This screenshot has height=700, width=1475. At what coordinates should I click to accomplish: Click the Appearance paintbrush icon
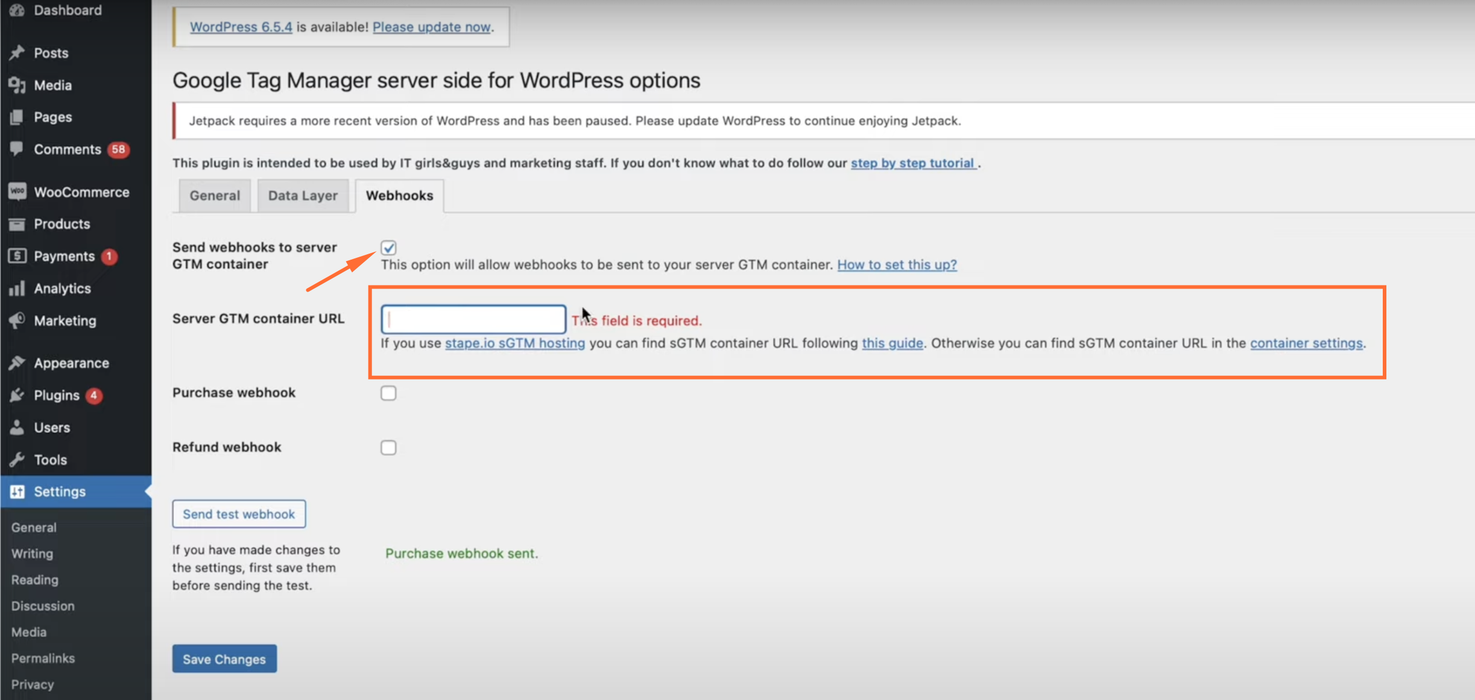tap(17, 363)
